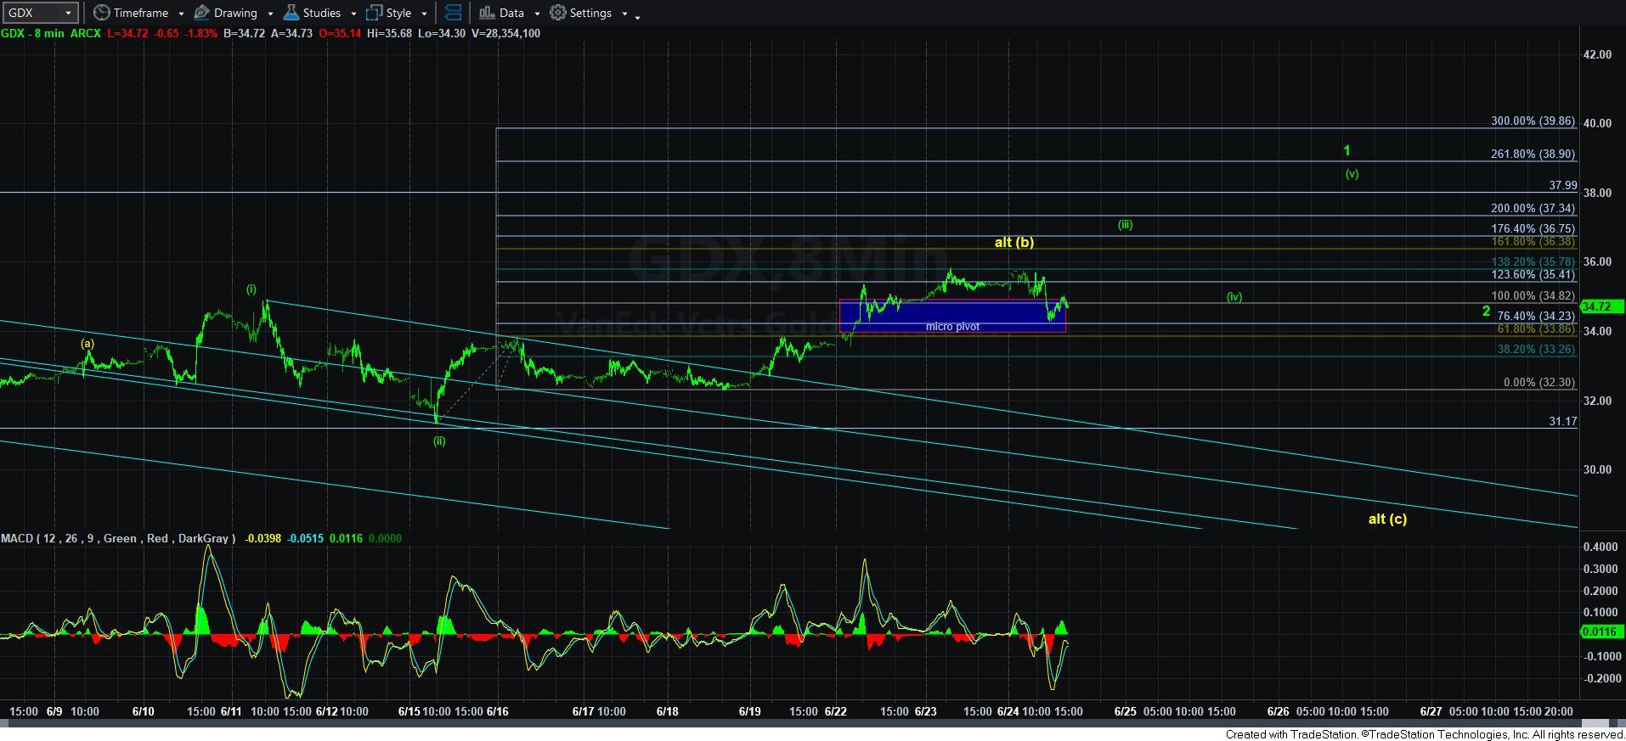Click the 0.00% (32.30) Fibonacci label
Viewport: 1626px width, 741px height.
click(x=1539, y=383)
